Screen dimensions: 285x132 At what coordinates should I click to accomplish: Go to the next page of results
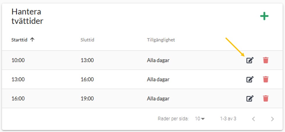(272, 119)
